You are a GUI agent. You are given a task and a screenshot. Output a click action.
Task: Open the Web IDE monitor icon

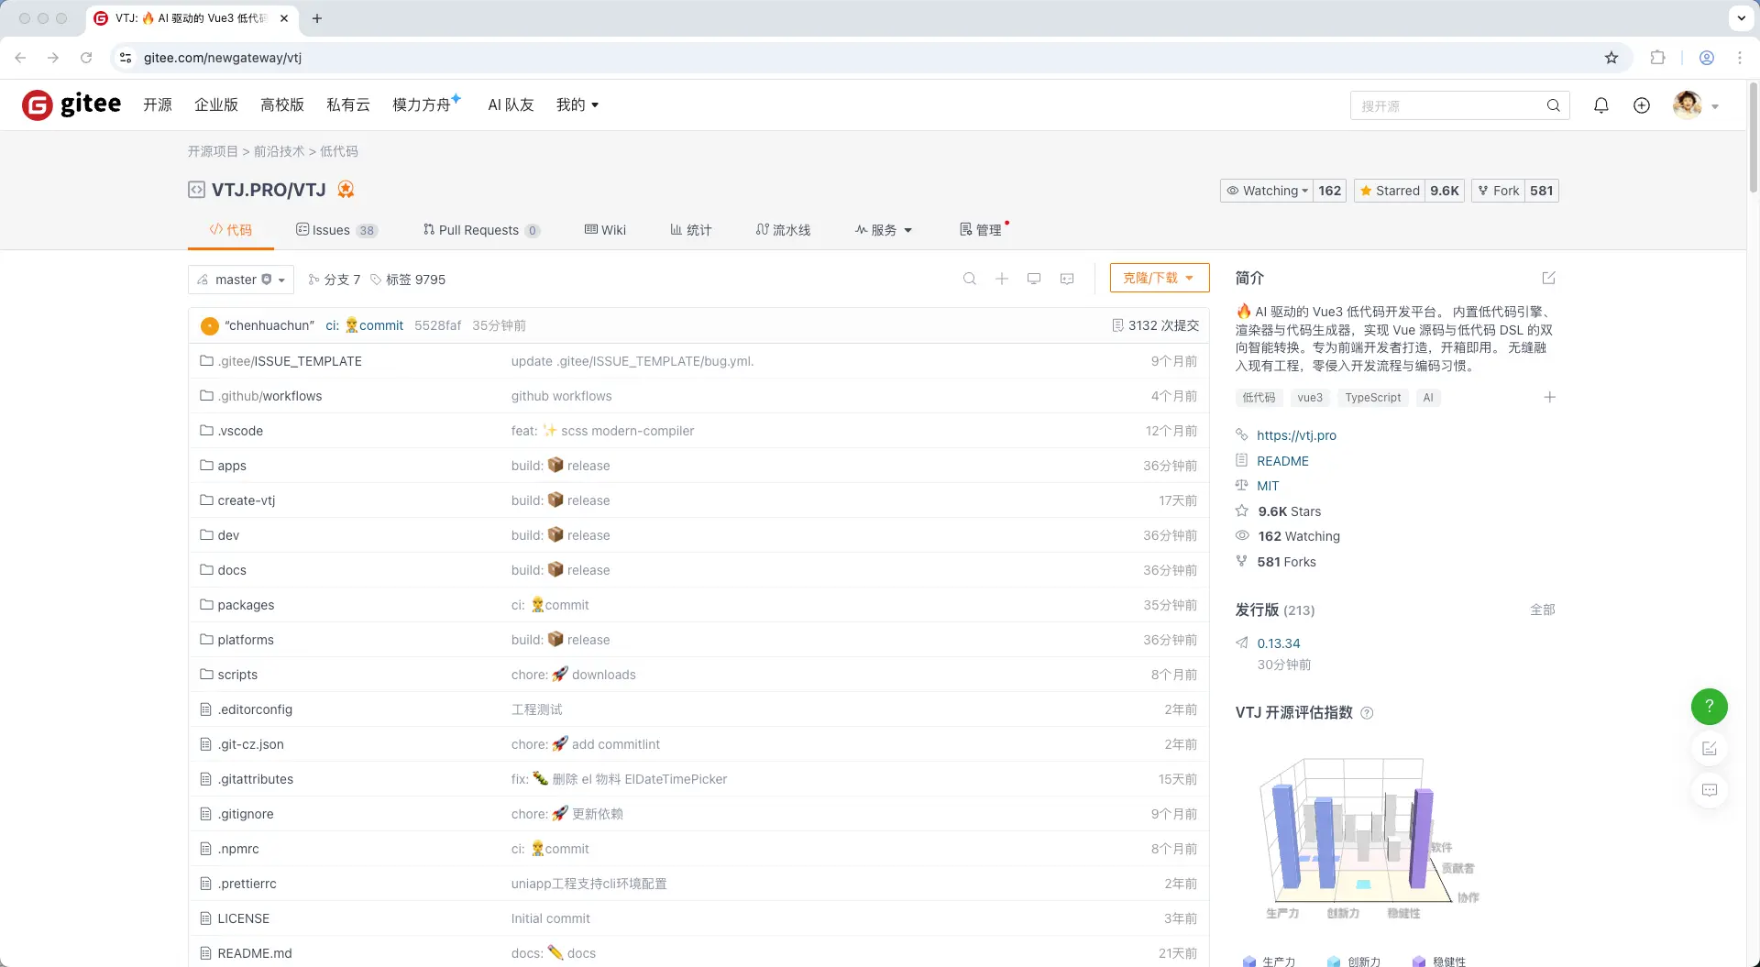pos(1034,279)
